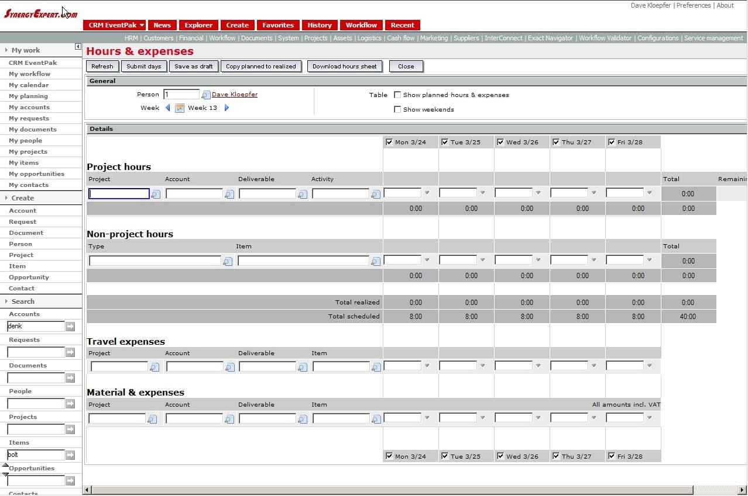Uncheck bottom Mon 3/24 checkbox
748x496 pixels.
(x=389, y=456)
